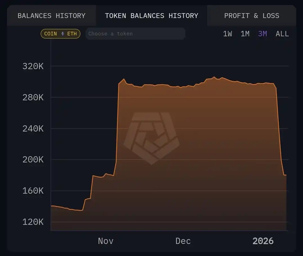This screenshot has width=303, height=256.
Task: Click the 320K gridline label on the y-axis
Action: pos(33,66)
